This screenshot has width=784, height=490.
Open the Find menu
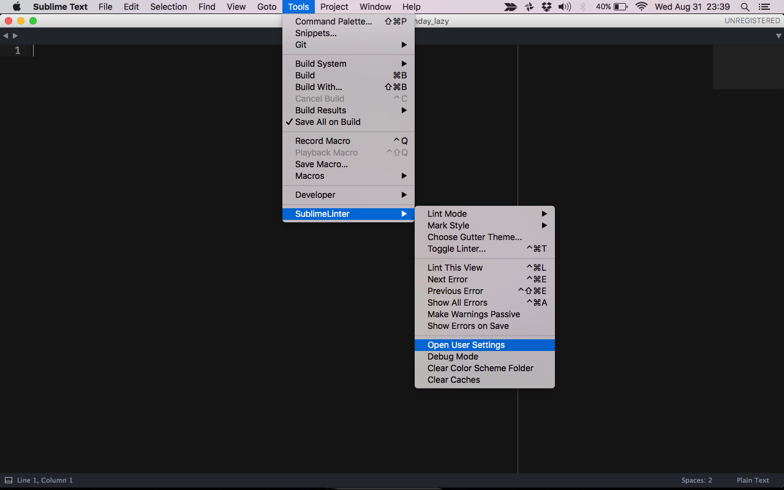pyautogui.click(x=207, y=7)
